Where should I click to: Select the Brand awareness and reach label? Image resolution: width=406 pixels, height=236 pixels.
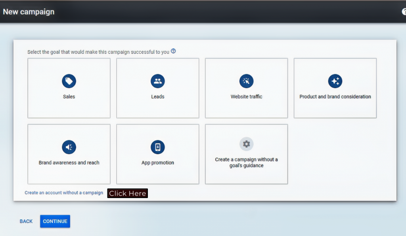point(69,162)
